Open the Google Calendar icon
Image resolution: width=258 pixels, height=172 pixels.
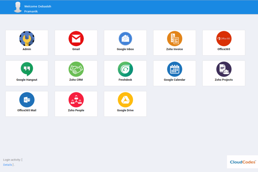[174, 69]
